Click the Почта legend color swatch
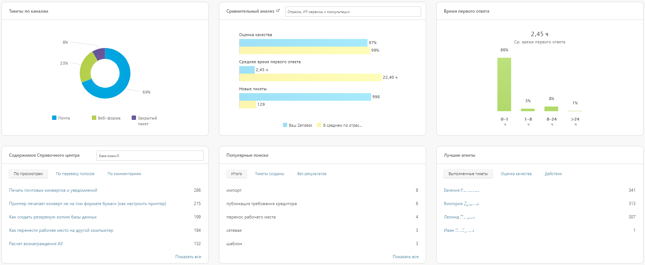 point(54,118)
